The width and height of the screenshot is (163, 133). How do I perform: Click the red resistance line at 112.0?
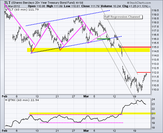click(x=144, y=72)
